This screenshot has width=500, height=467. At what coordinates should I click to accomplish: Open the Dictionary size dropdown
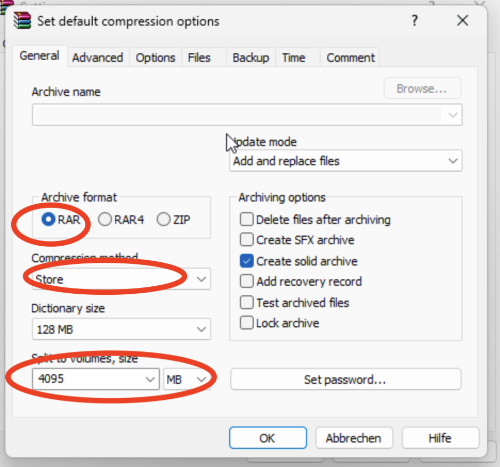point(121,329)
